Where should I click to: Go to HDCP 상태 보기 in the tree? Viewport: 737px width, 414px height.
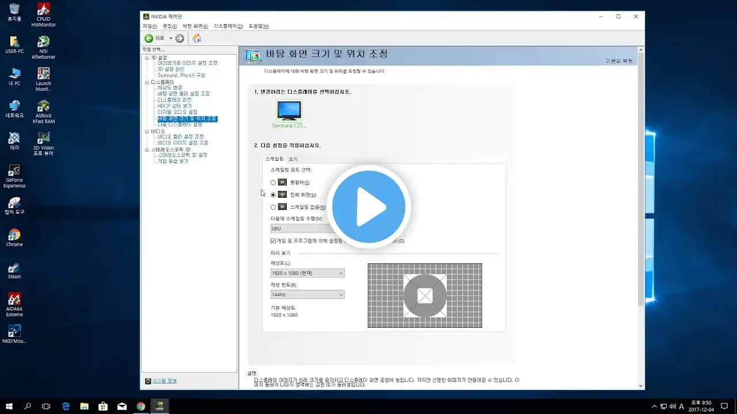click(174, 106)
